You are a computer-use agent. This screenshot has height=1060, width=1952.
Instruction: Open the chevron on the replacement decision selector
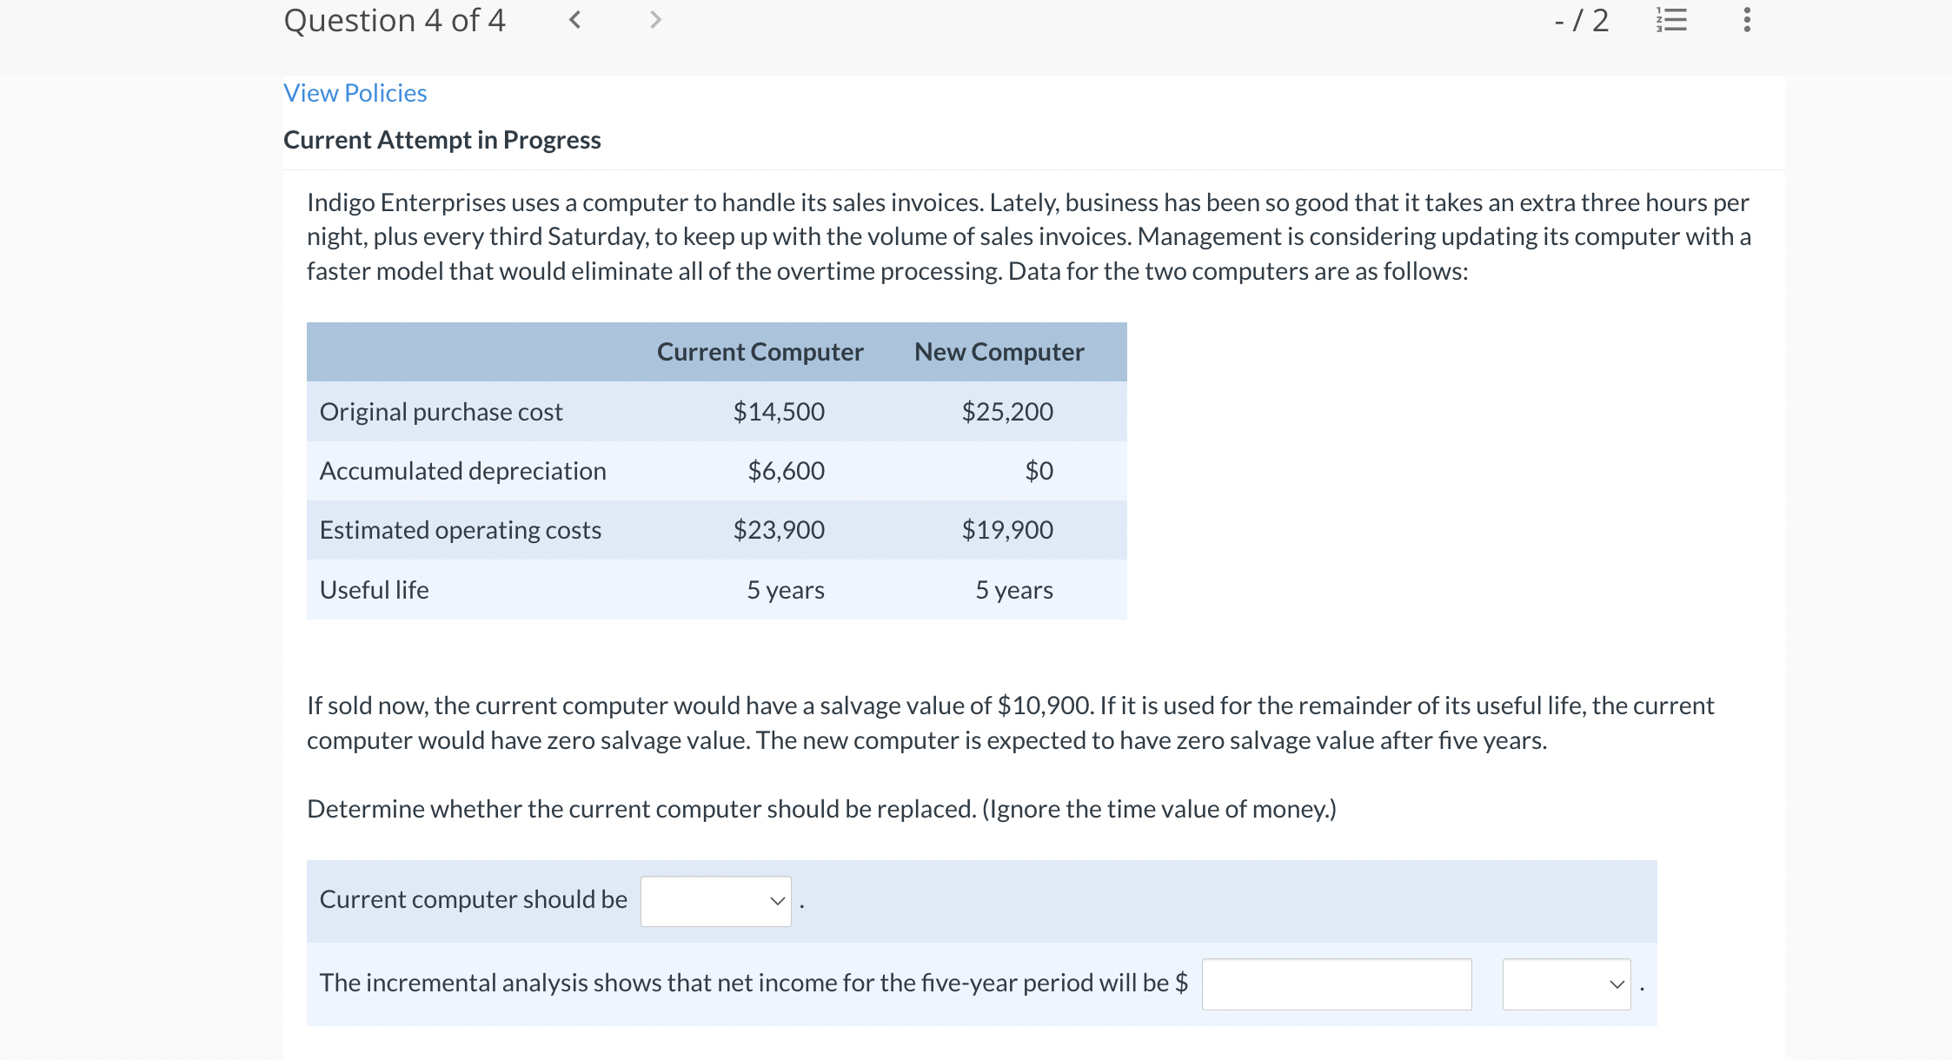(x=776, y=902)
